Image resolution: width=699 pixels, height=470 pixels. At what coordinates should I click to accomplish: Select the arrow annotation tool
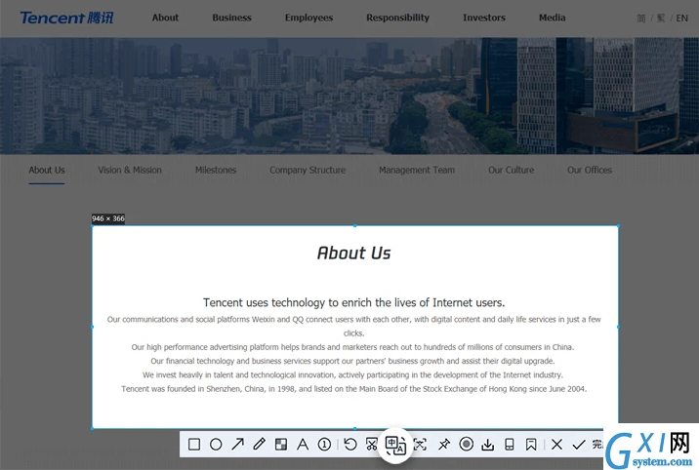click(237, 445)
